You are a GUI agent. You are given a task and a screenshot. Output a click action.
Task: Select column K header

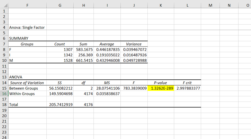tap(161, 5)
